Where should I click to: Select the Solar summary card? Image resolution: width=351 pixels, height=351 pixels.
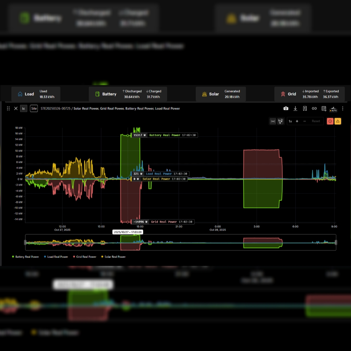click(220, 94)
